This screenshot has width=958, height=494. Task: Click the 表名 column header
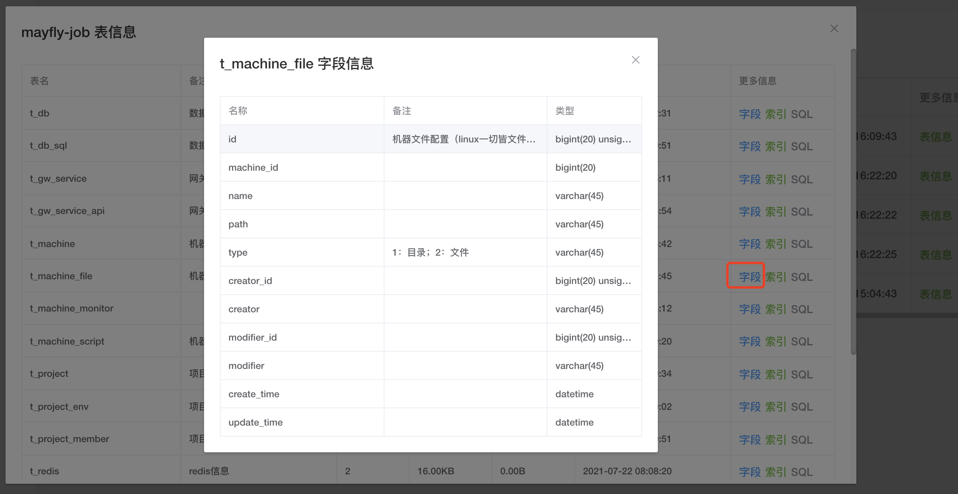[x=39, y=81]
